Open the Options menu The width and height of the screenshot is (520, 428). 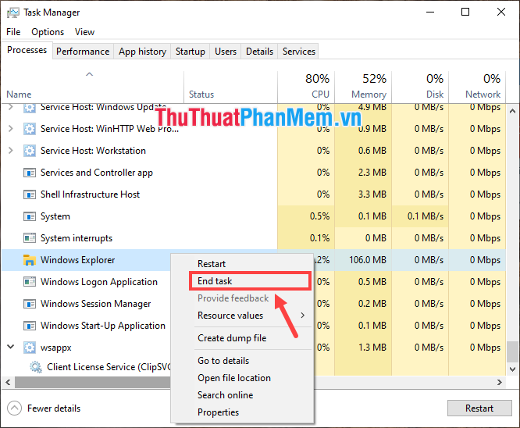(48, 32)
